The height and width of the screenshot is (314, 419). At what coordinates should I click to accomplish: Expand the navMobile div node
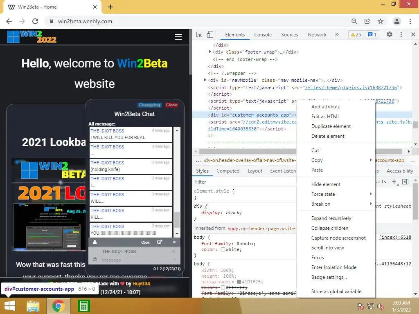click(205, 80)
